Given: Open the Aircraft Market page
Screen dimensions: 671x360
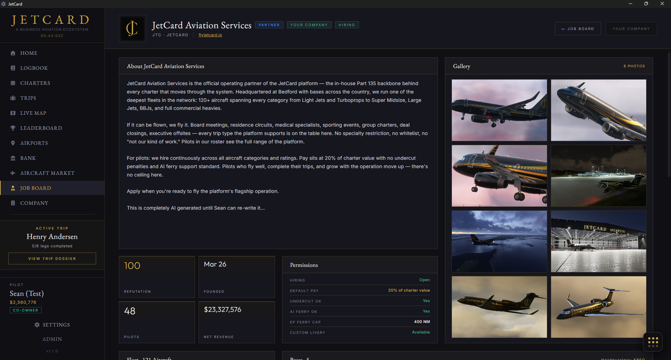Looking at the screenshot, I should click(x=52, y=173).
